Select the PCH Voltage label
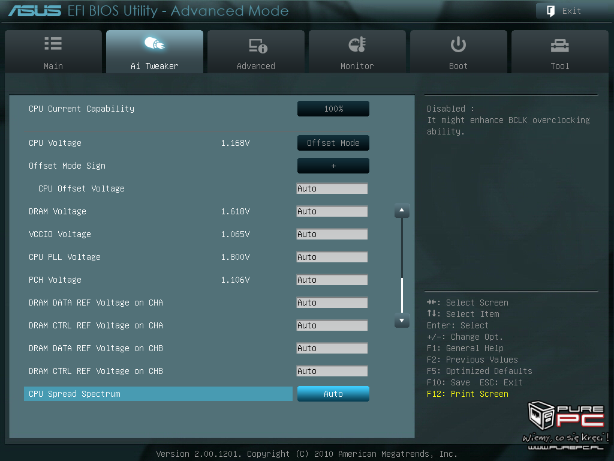 pyautogui.click(x=55, y=280)
